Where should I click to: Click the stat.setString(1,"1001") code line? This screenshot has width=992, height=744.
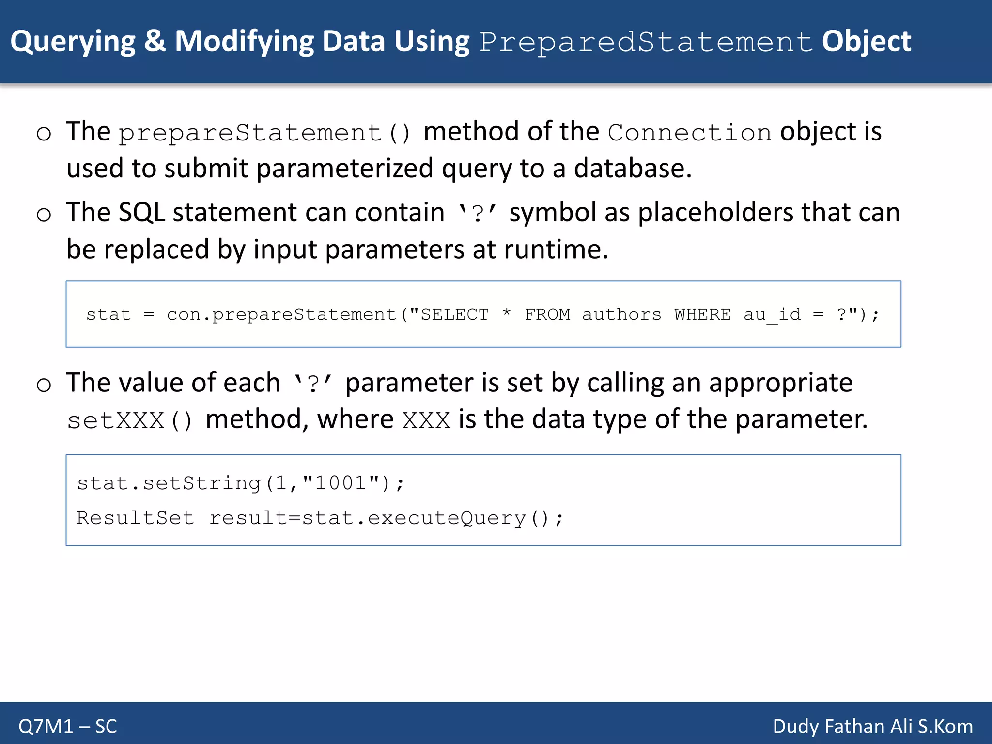point(240,483)
